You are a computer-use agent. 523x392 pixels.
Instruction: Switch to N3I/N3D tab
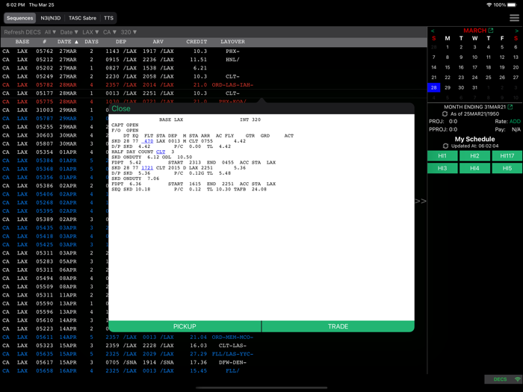pos(50,18)
